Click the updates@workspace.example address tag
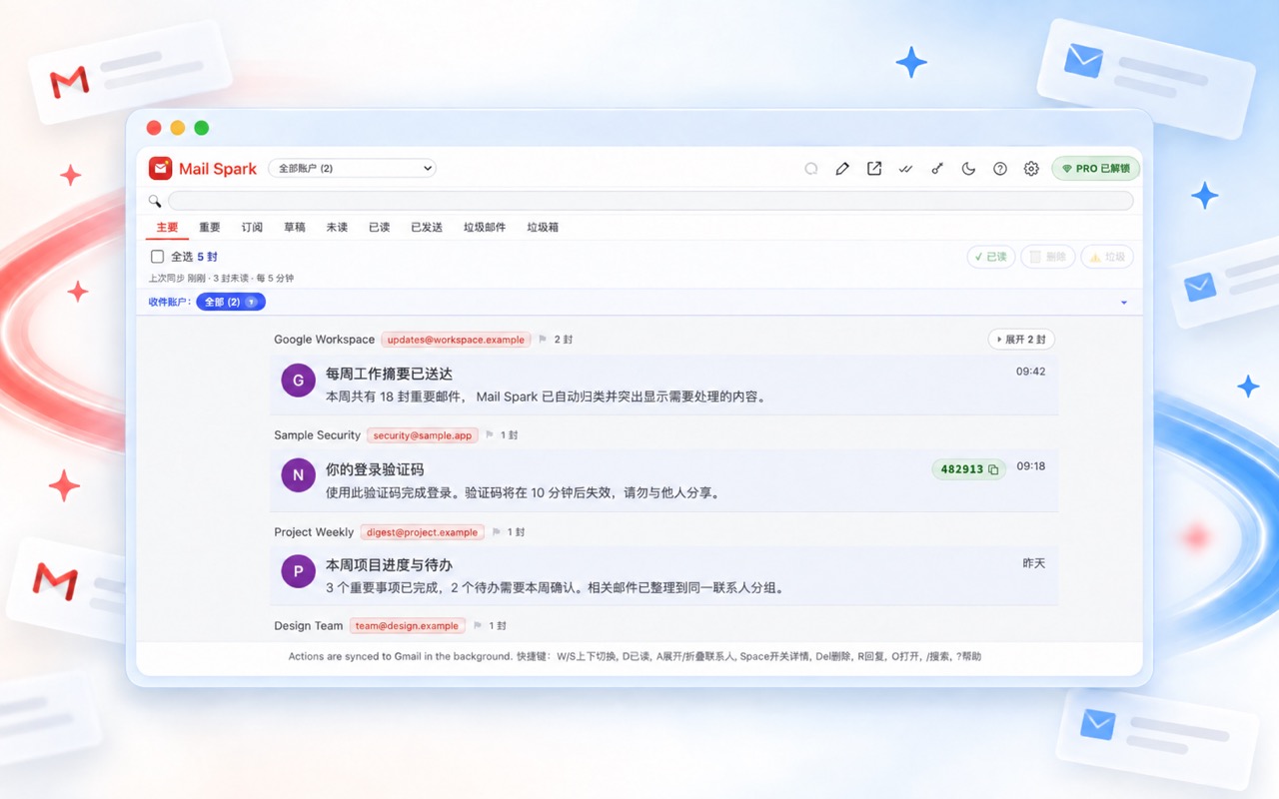 point(456,340)
